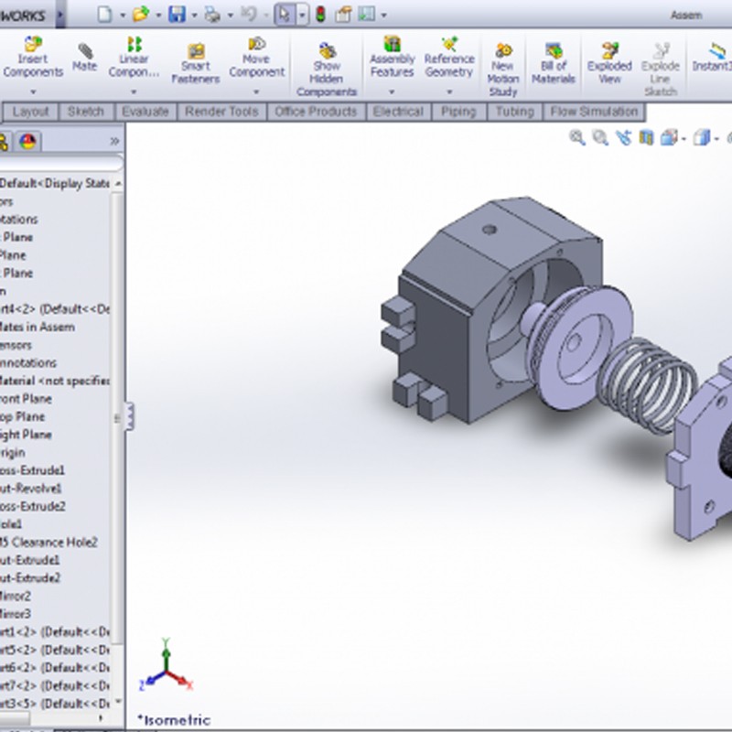Toggle the Section View icon
Viewport: 732px width, 732px height.
[647, 138]
